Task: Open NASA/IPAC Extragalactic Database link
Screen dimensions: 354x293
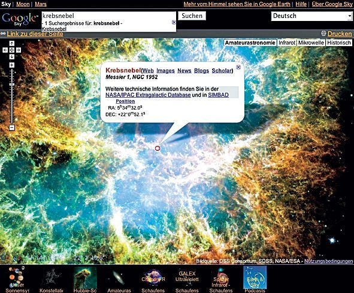Action: pyautogui.click(x=148, y=95)
